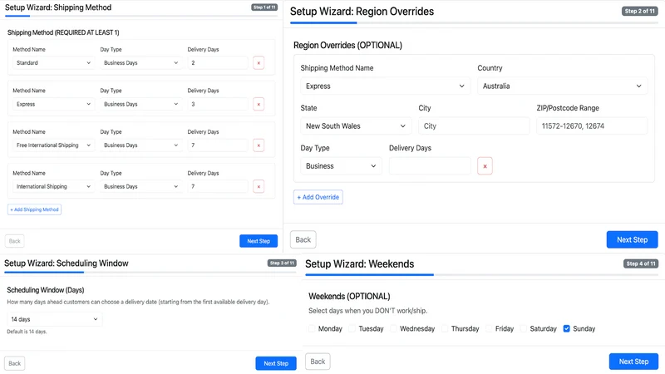Click the Step 1 of 11 badge

coord(264,7)
